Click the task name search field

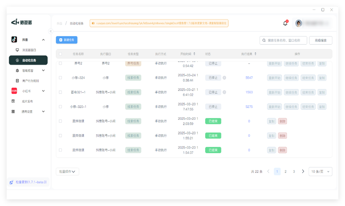pos(286,40)
